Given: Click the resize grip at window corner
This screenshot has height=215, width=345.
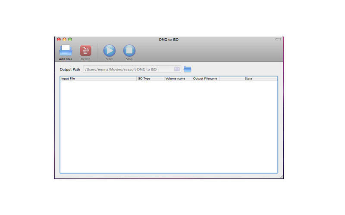Looking at the screenshot, I should (282, 177).
